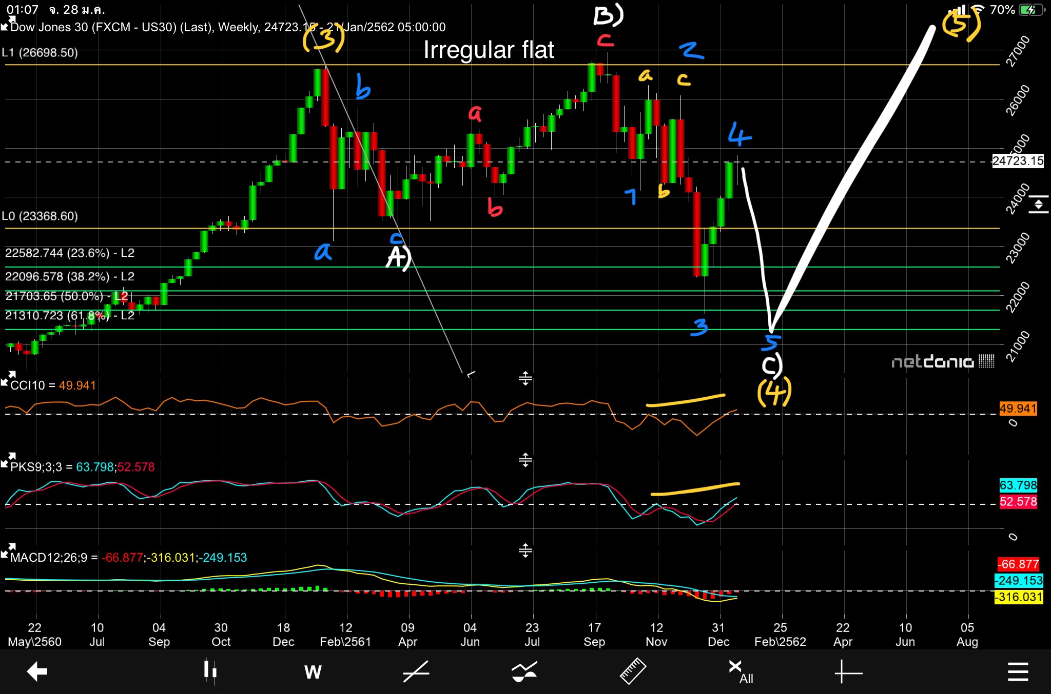Open the indicators studies icon
The height and width of the screenshot is (694, 1051).
[x=524, y=671]
